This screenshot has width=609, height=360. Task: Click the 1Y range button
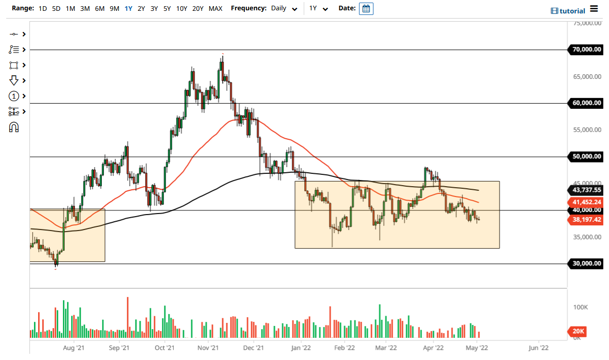tap(128, 8)
